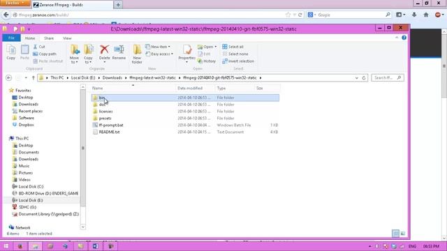Viewport: 447px width, 251px height.
Task: Open Music under This PC
Action: [21, 166]
